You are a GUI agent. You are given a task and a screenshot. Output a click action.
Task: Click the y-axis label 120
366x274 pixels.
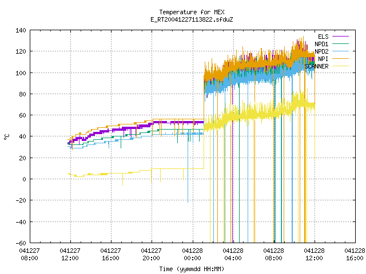[21, 51]
